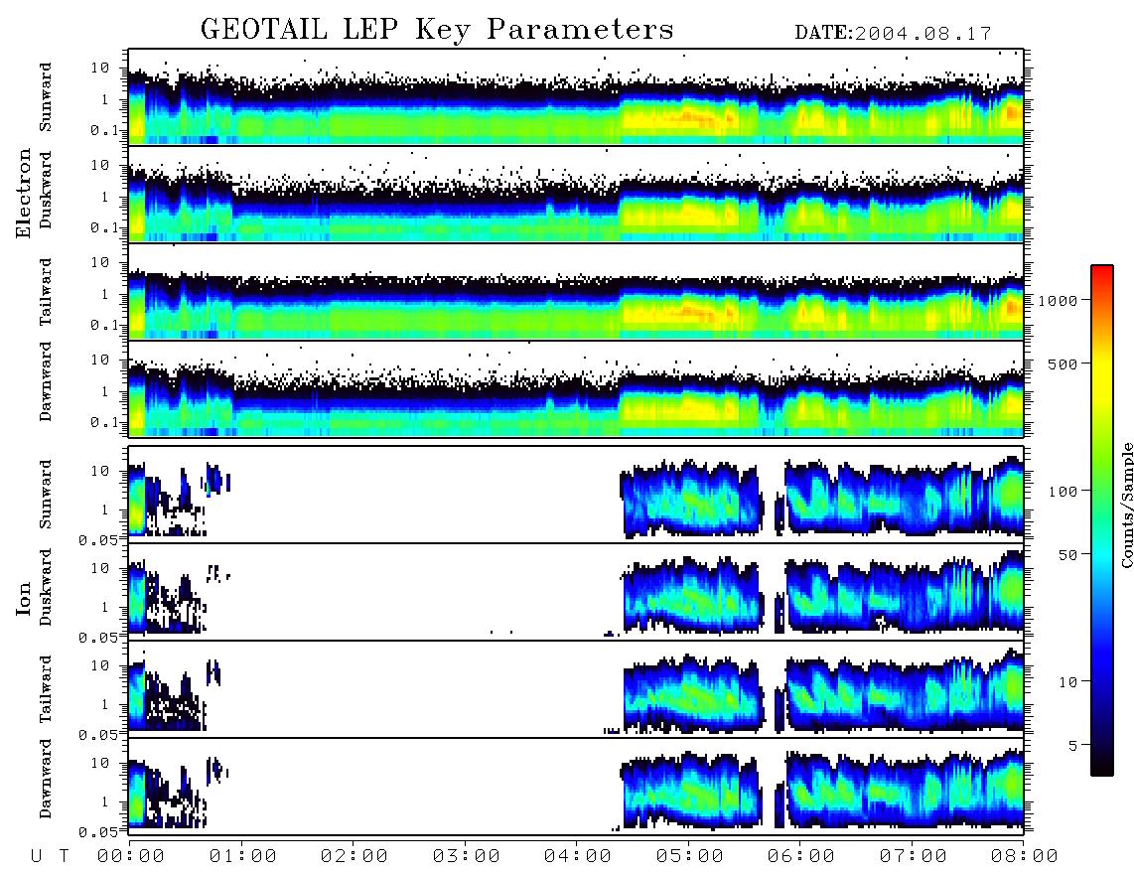Select the Ion "Sunward" panel label
The width and height of the screenshot is (1134, 874).
tap(46, 495)
